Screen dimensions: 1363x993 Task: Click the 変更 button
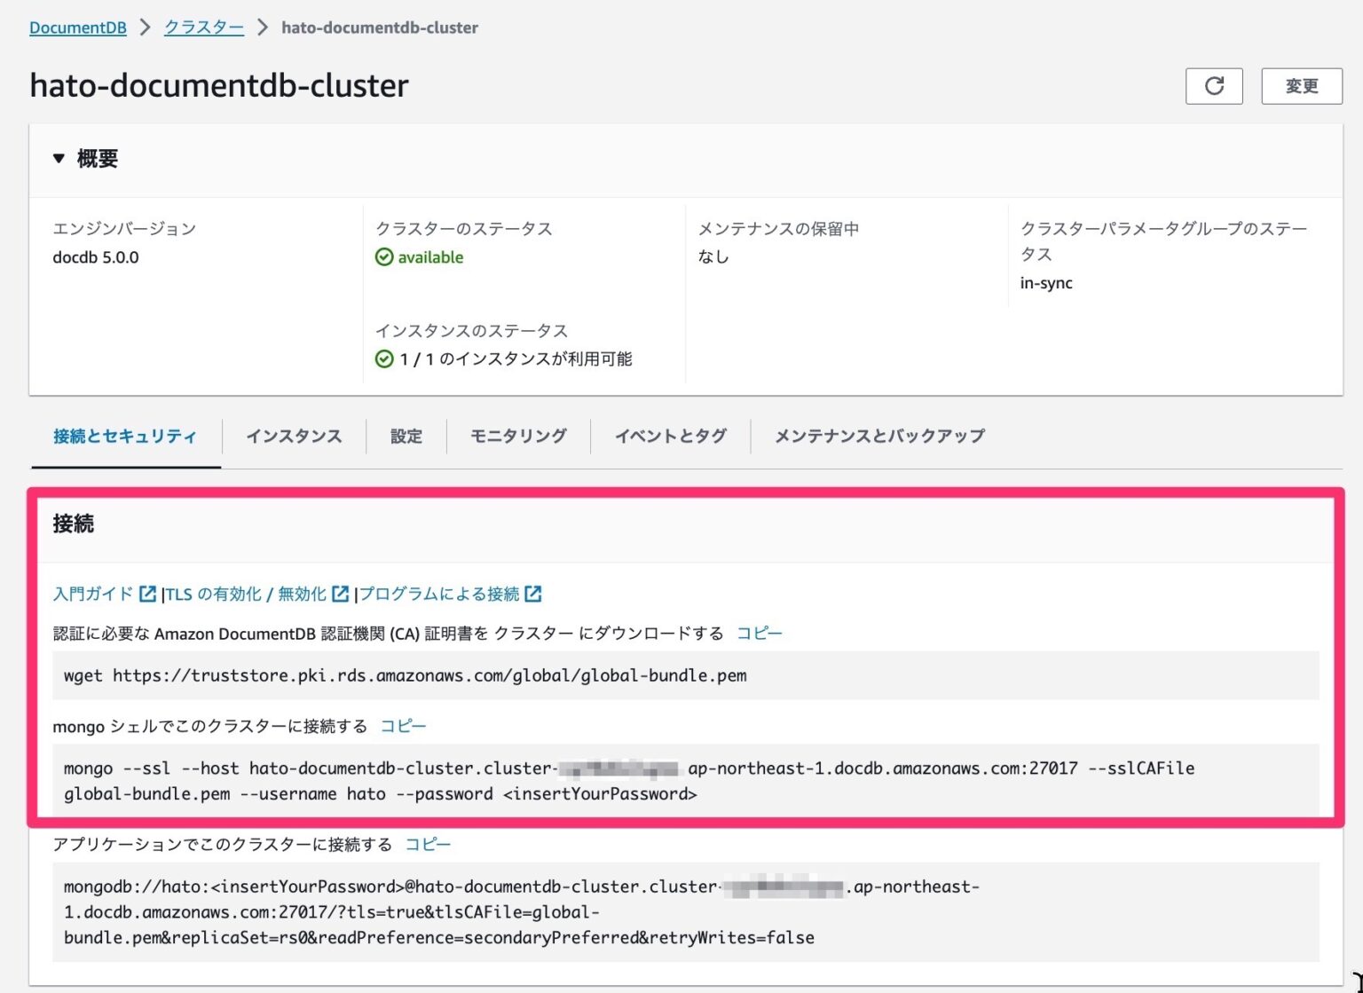1302,86
